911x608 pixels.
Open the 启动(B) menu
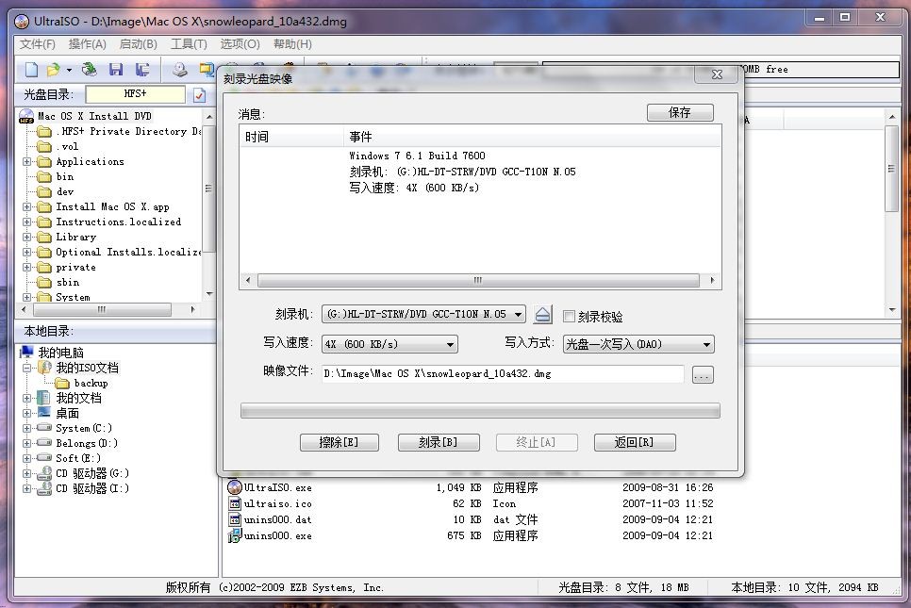coord(139,44)
